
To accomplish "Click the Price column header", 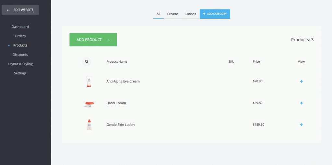I will tap(256, 62).
